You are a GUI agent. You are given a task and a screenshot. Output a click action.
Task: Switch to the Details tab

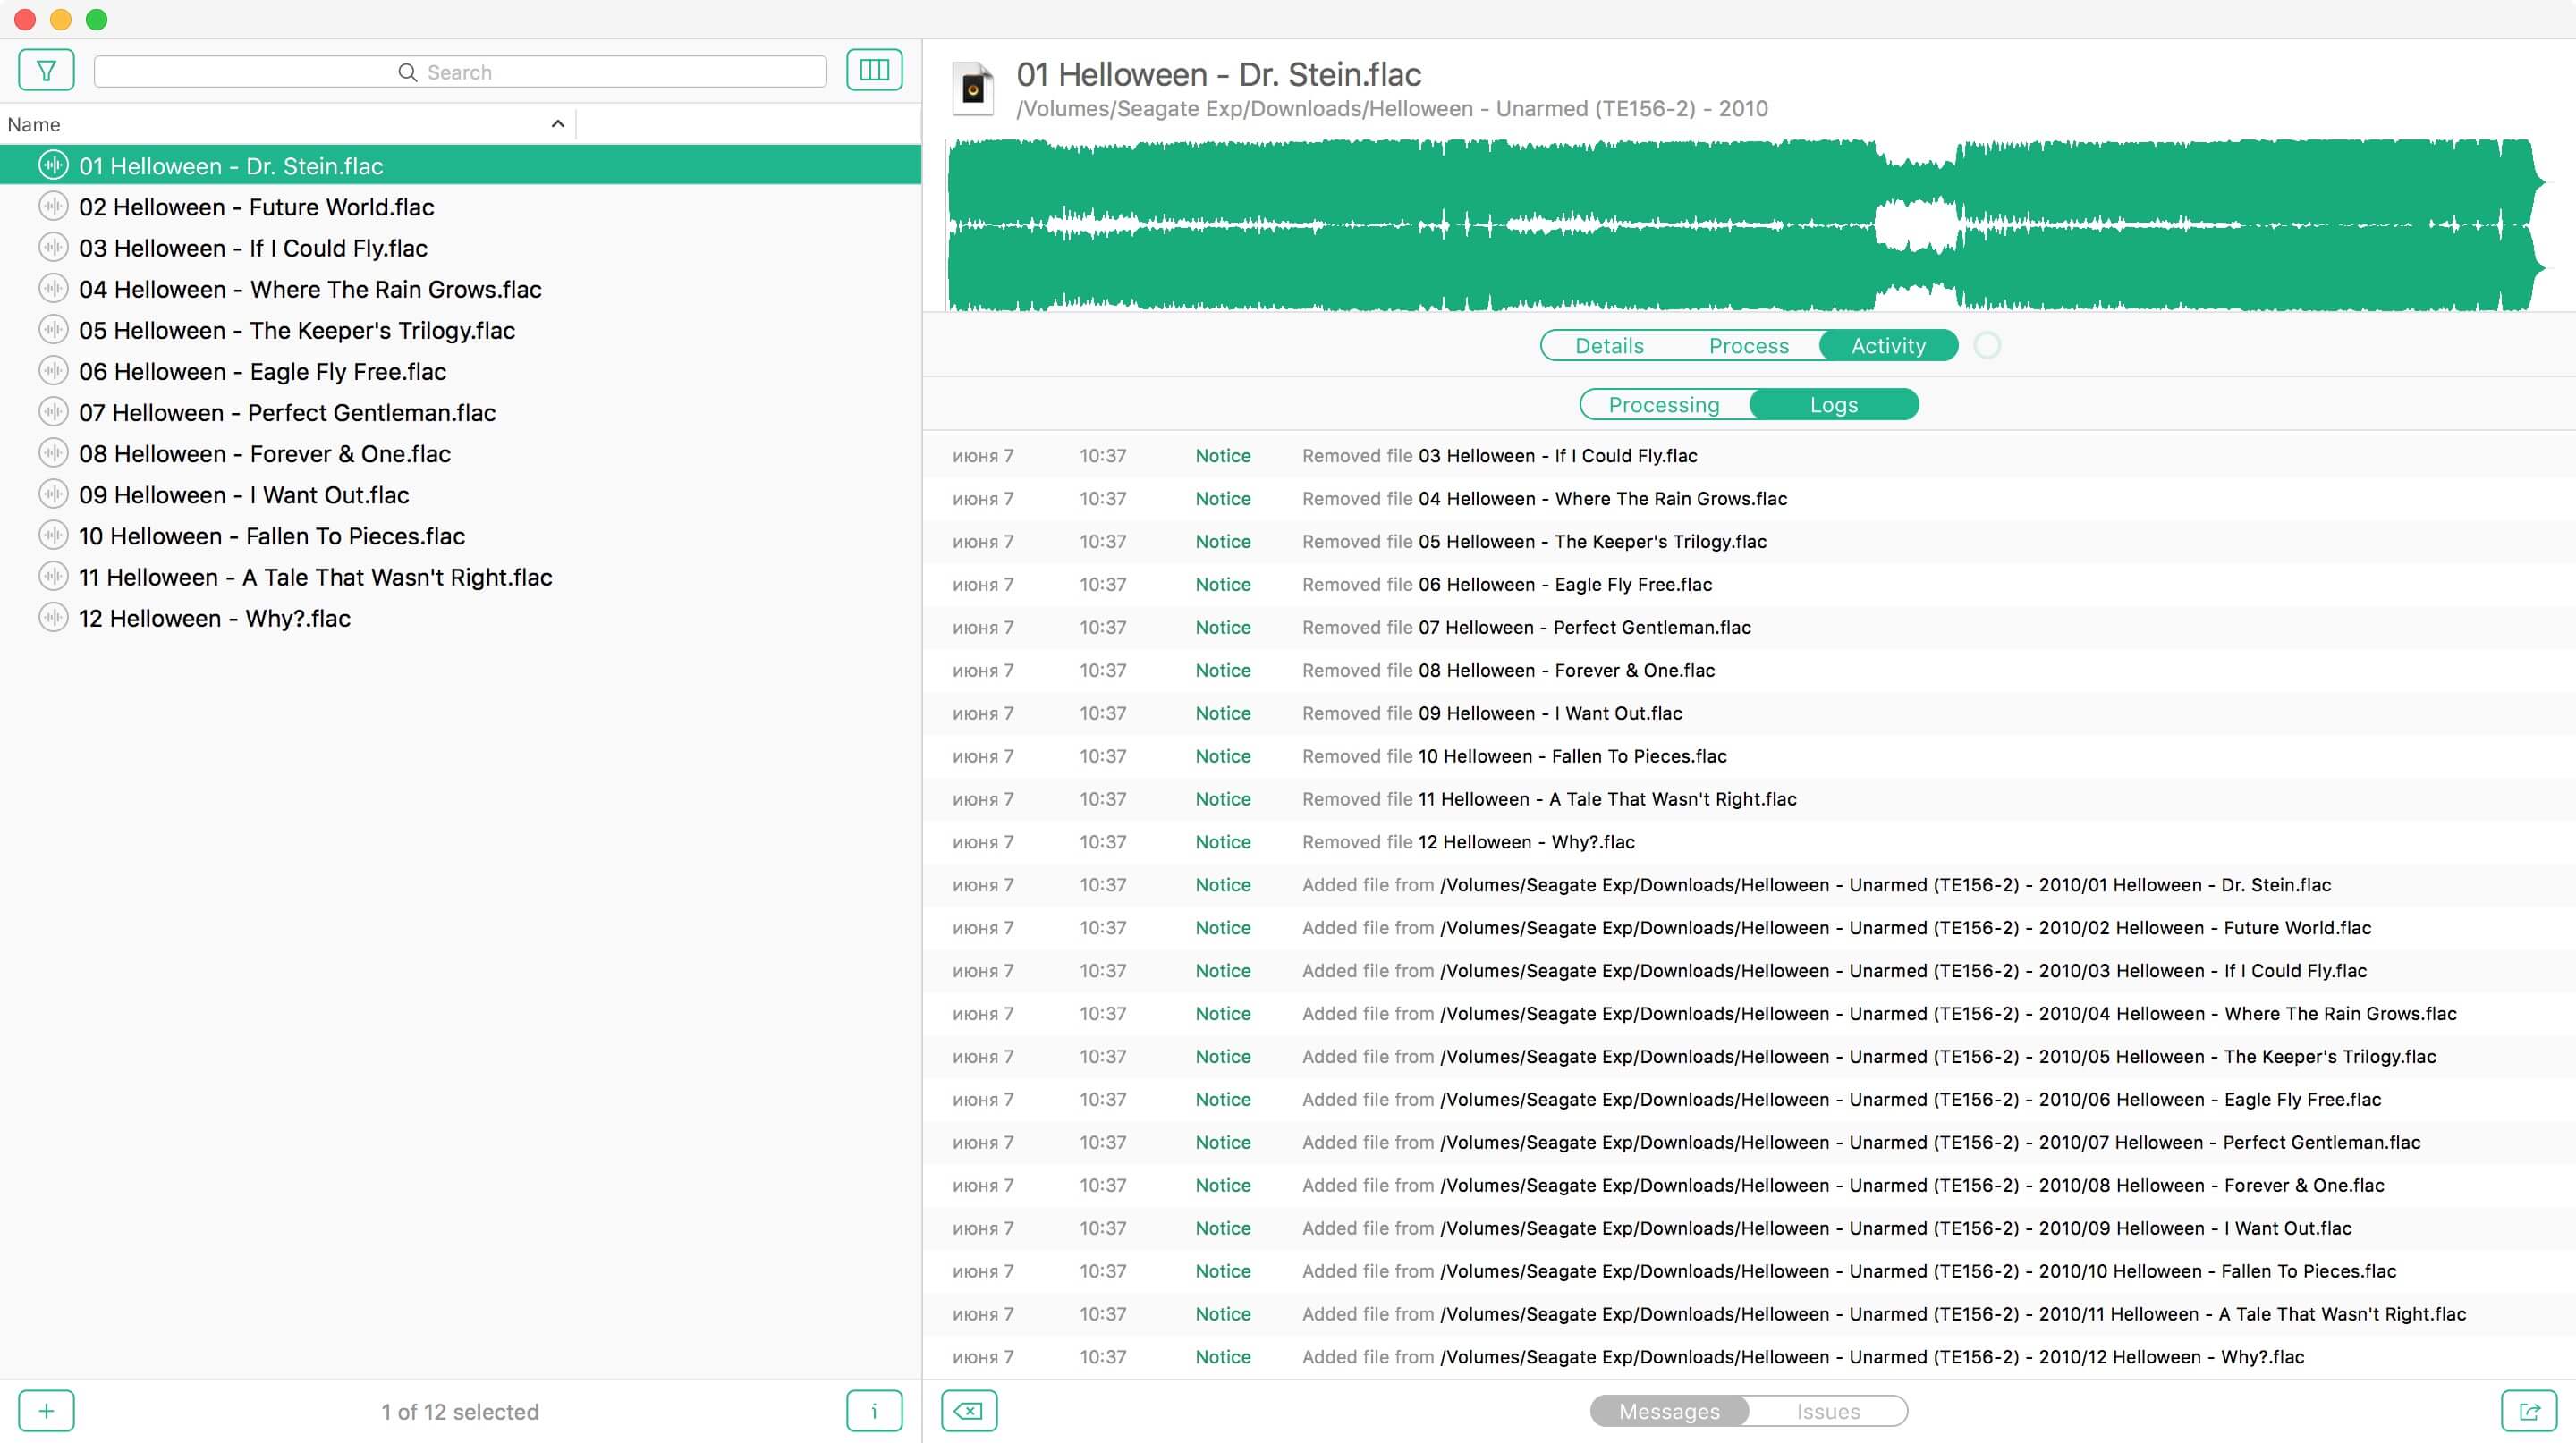tap(1609, 346)
